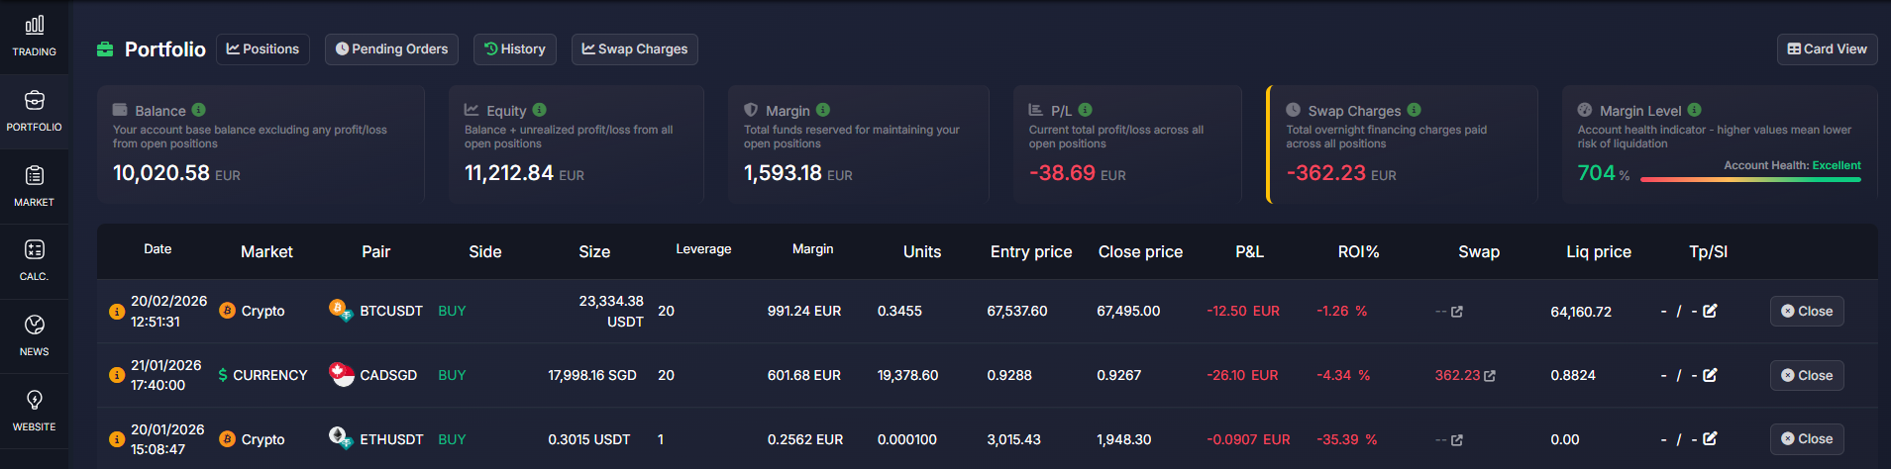Image resolution: width=1891 pixels, height=469 pixels.
Task: Close the BTCUSDT position
Action: 1806,311
